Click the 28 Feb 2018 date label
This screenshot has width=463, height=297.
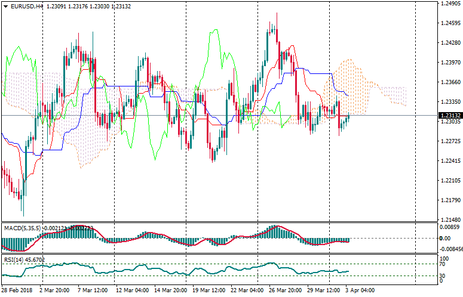tap(18, 290)
